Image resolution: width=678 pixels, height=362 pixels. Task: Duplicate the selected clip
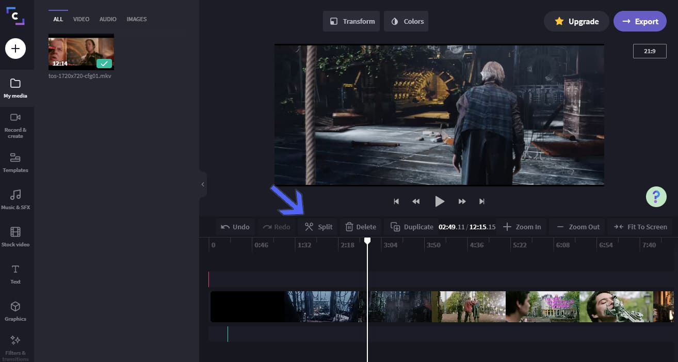point(412,227)
